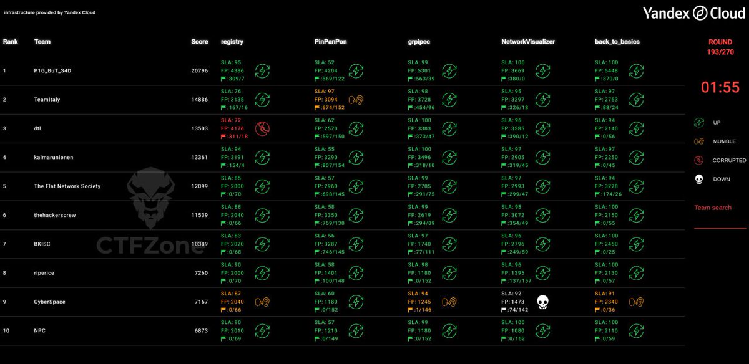The width and height of the screenshot is (749, 364).
Task: Click the Team column header
Action: point(42,42)
